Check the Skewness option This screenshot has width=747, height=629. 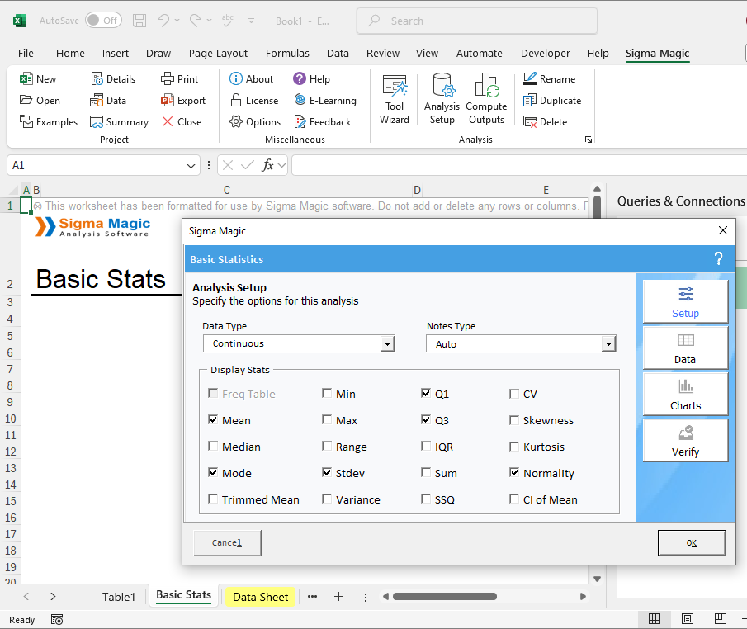click(515, 420)
